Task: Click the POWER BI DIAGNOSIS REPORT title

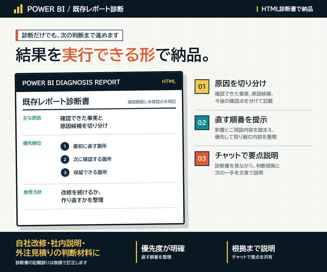Action: (x=71, y=82)
